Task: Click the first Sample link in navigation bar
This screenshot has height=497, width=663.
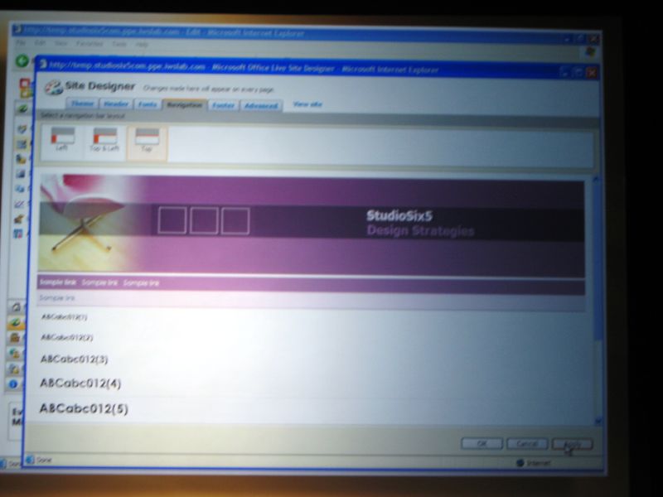Action: click(57, 282)
